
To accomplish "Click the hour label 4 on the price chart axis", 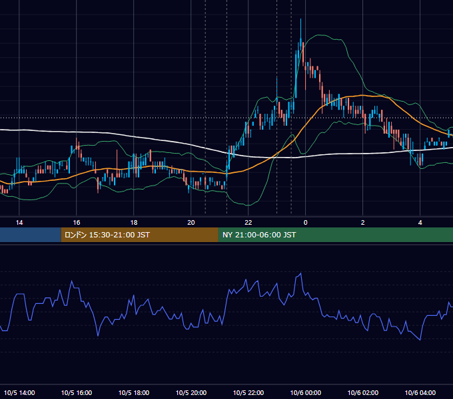I will click(x=420, y=223).
